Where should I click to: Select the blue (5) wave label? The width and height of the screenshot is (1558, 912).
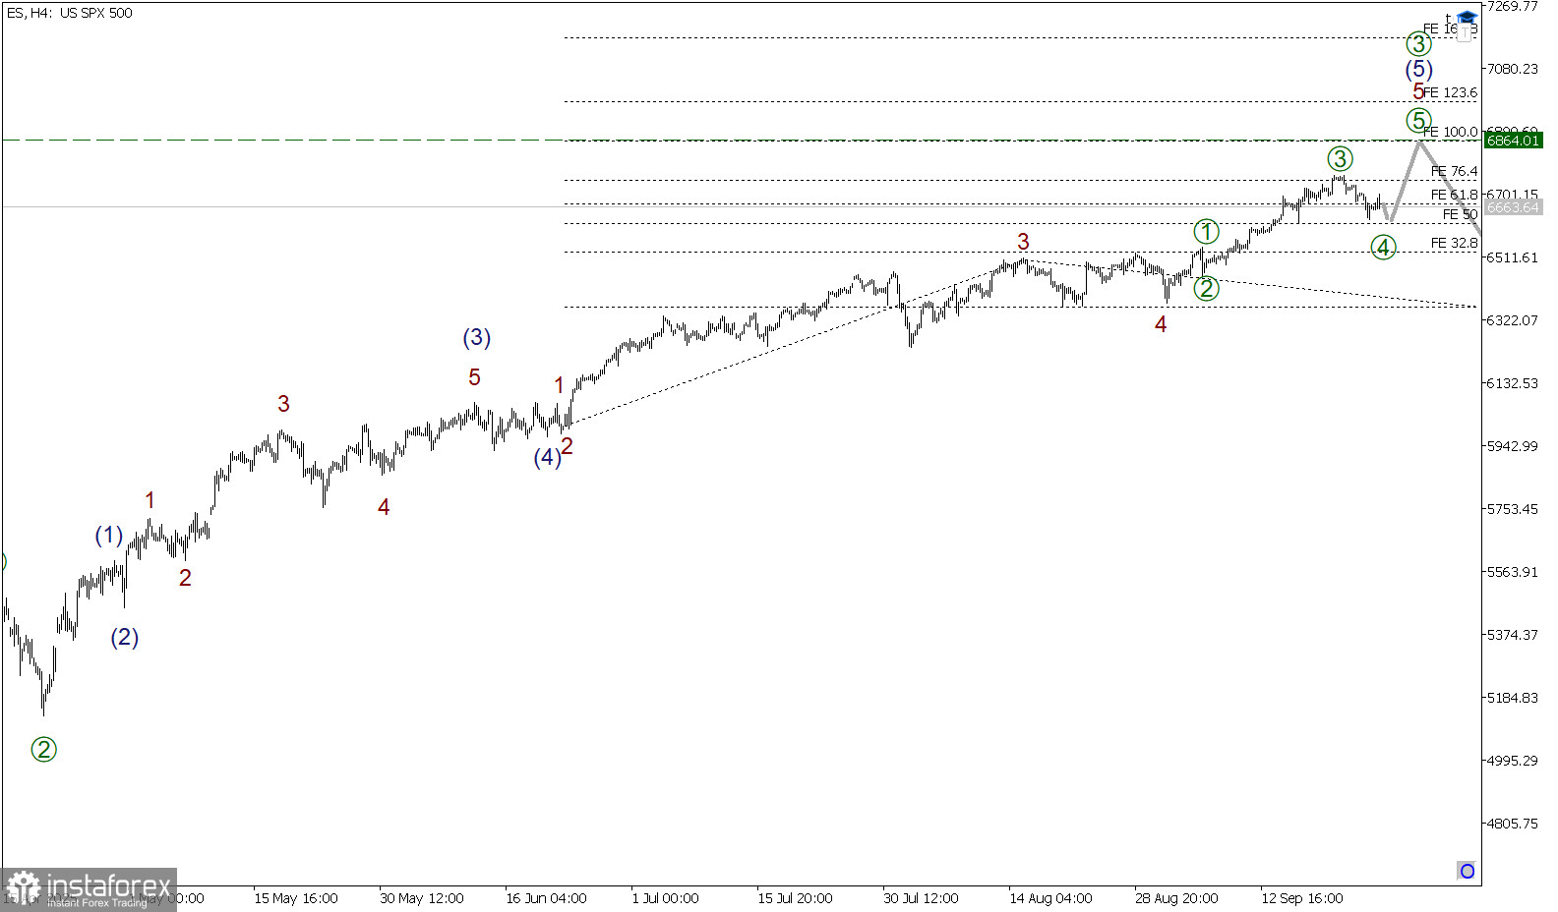tap(1418, 69)
